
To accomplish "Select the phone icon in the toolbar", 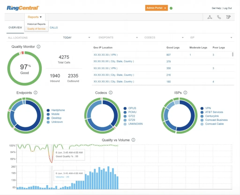I will pyautogui.click(x=219, y=17).
